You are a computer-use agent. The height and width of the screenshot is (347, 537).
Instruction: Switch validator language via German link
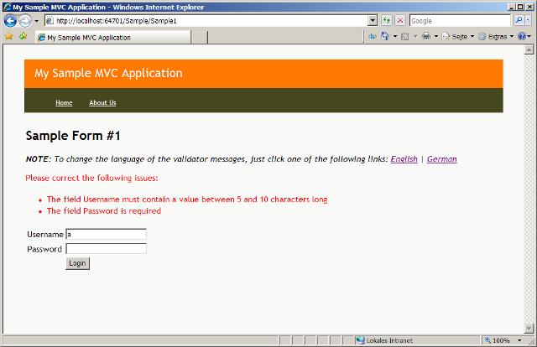[441, 158]
